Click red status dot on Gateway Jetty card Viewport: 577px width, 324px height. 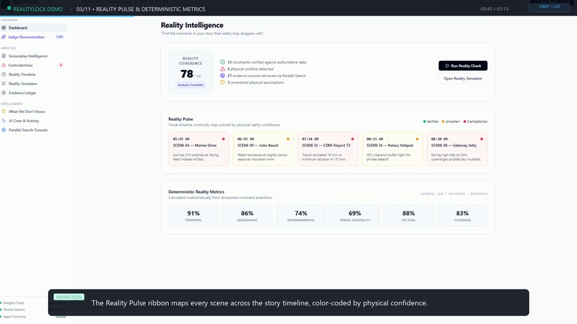pyautogui.click(x=482, y=139)
